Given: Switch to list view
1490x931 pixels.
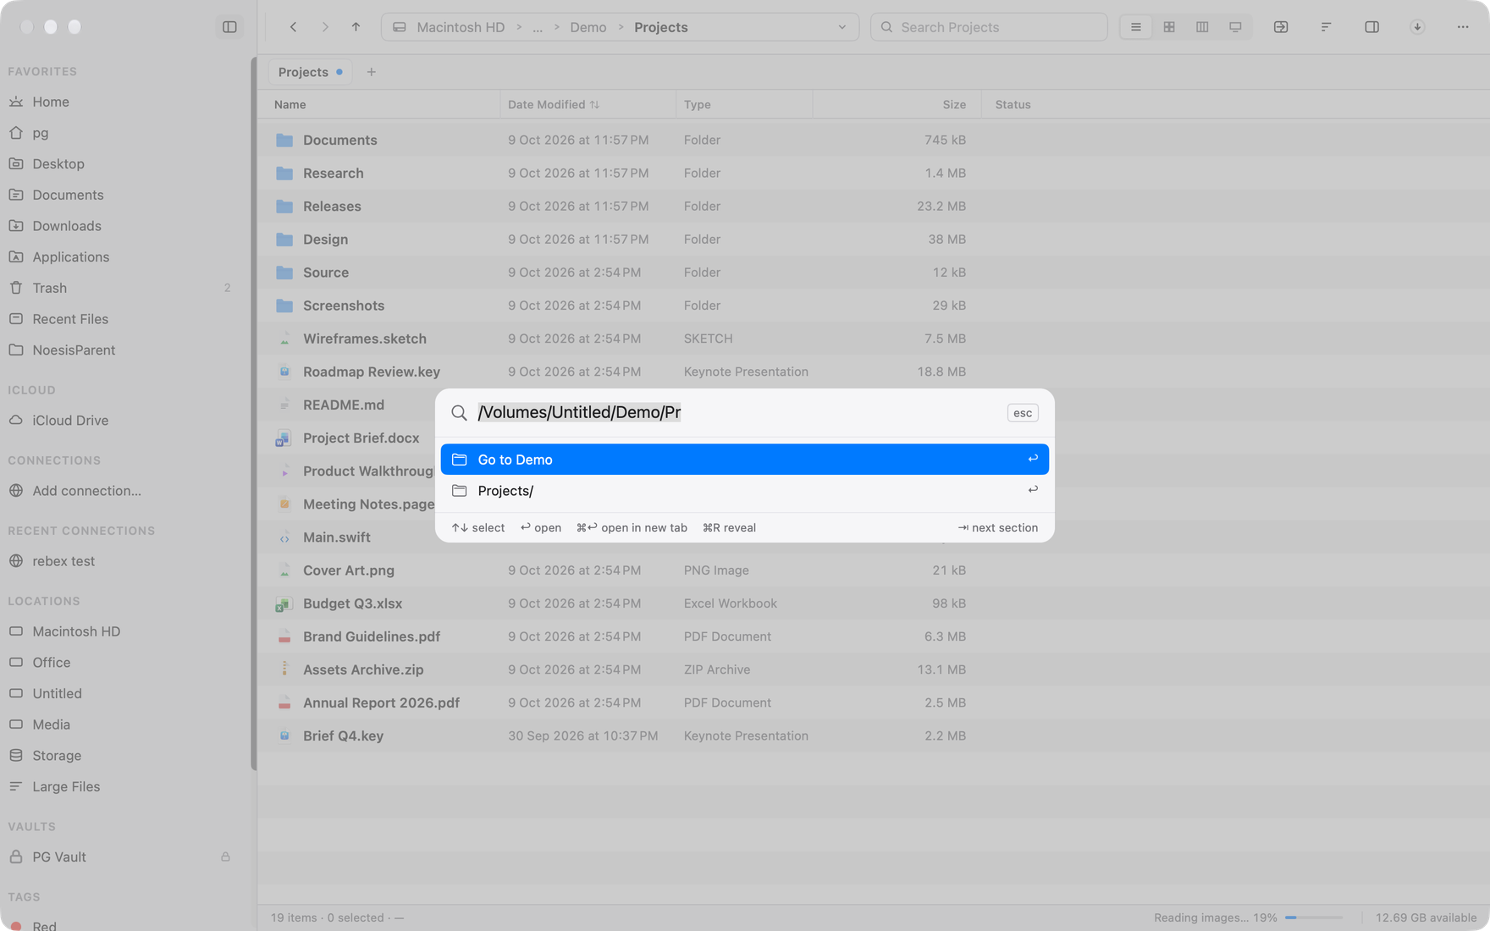Looking at the screenshot, I should tap(1135, 27).
